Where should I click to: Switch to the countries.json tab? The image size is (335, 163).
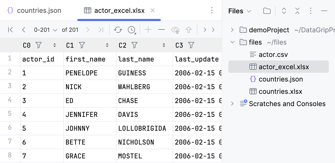(x=34, y=11)
